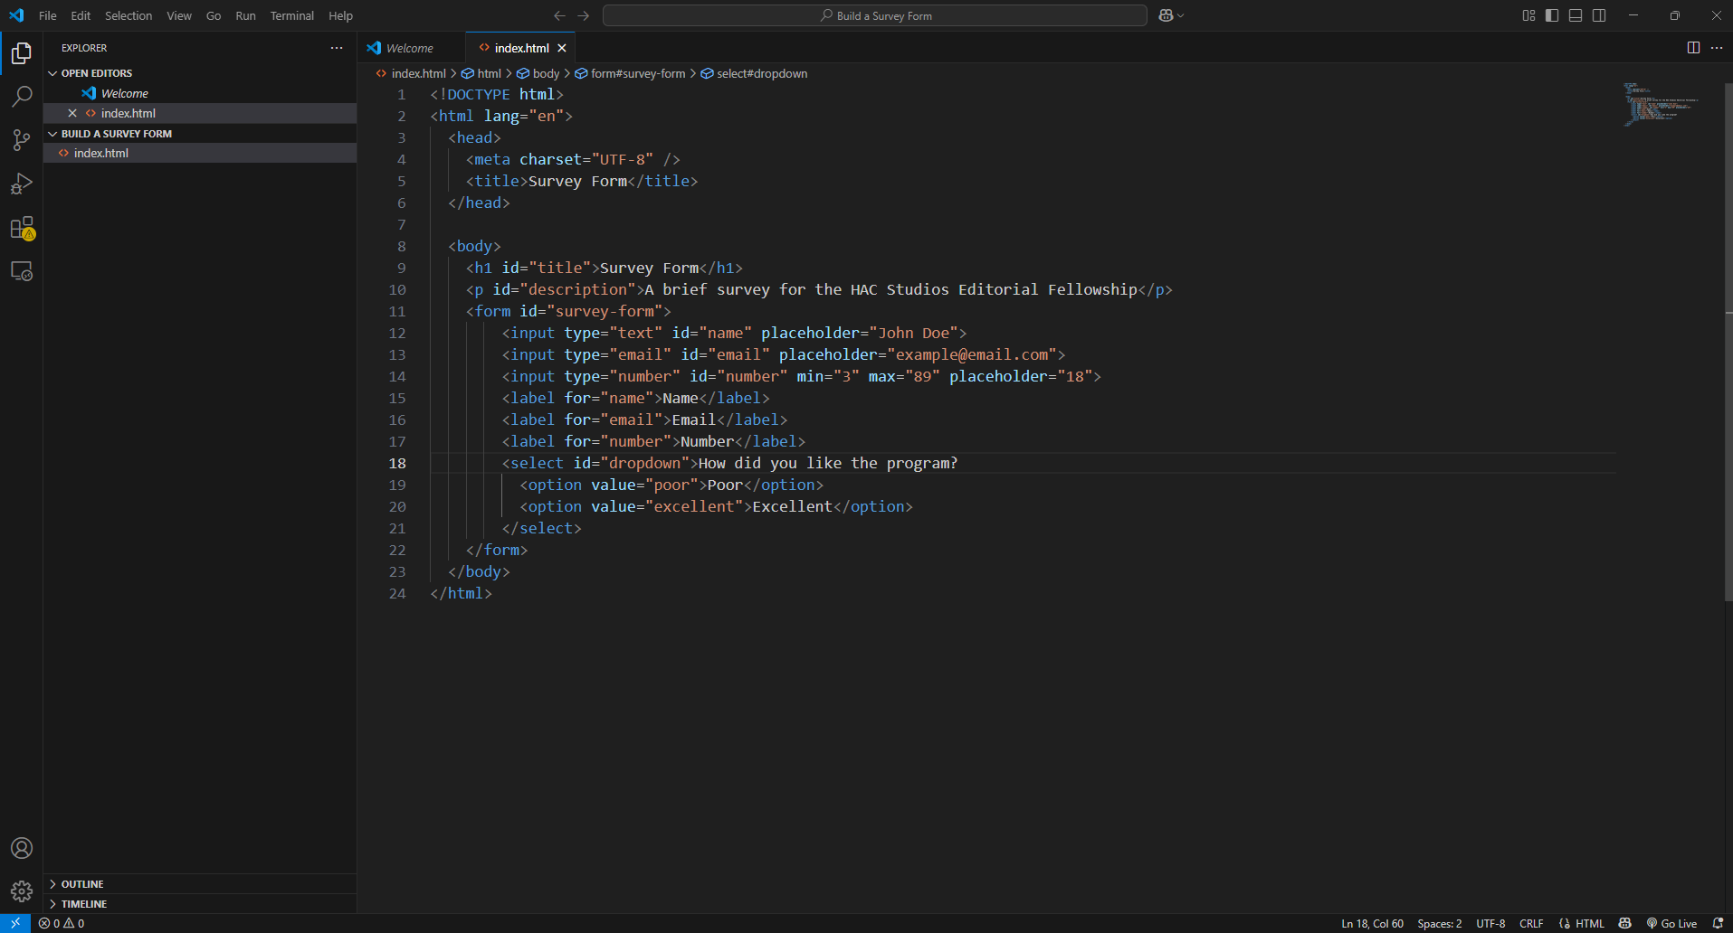
Task: Expand the Timeline section
Action: (83, 904)
